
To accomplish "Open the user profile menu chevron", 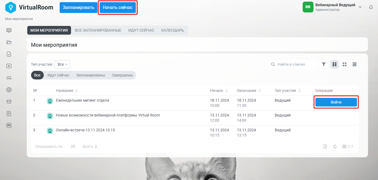I will click(360, 7).
